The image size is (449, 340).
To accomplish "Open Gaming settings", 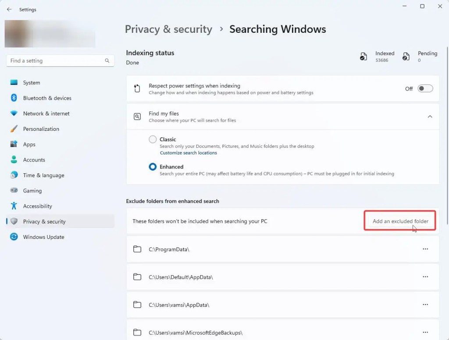I will coord(60,191).
